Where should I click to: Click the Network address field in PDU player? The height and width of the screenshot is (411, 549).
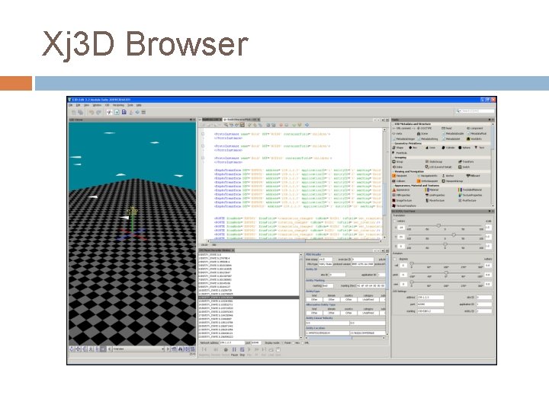coord(232,342)
